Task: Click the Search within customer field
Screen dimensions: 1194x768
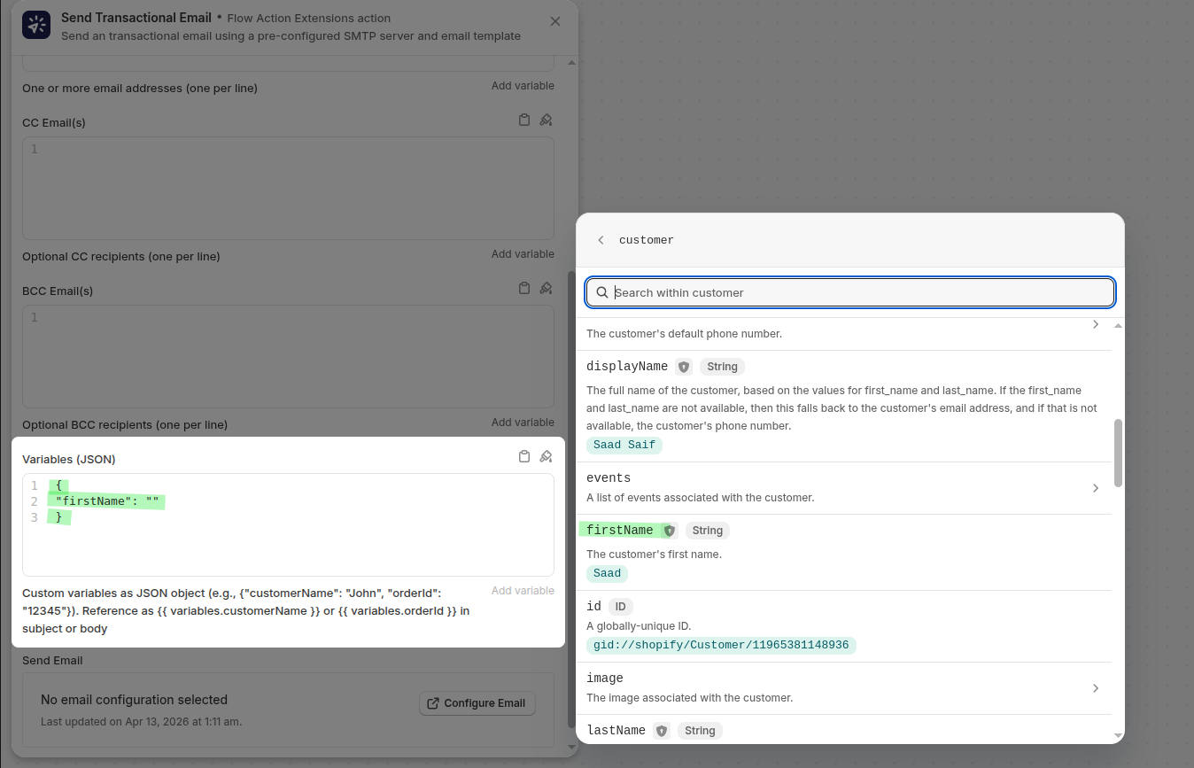Action: pyautogui.click(x=850, y=292)
